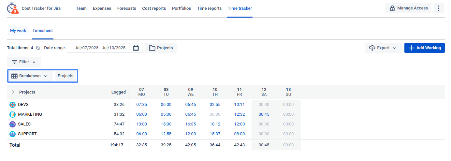451x161 pixels.
Task: Click SUPPORT Thursday time 15:37
Action: pos(215,134)
